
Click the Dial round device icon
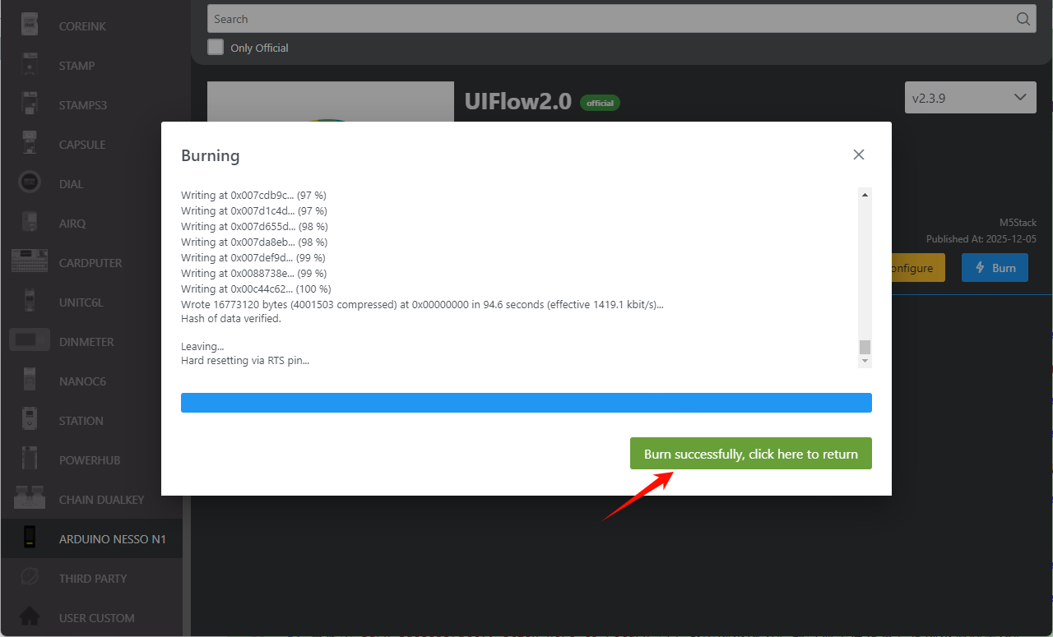coord(30,183)
